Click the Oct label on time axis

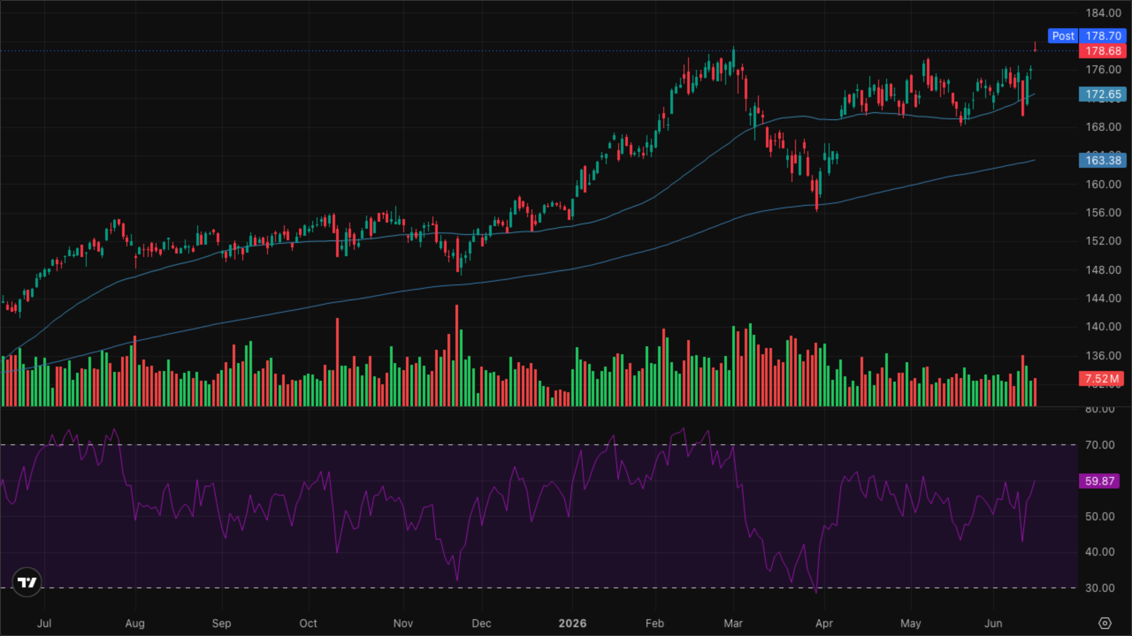point(308,623)
